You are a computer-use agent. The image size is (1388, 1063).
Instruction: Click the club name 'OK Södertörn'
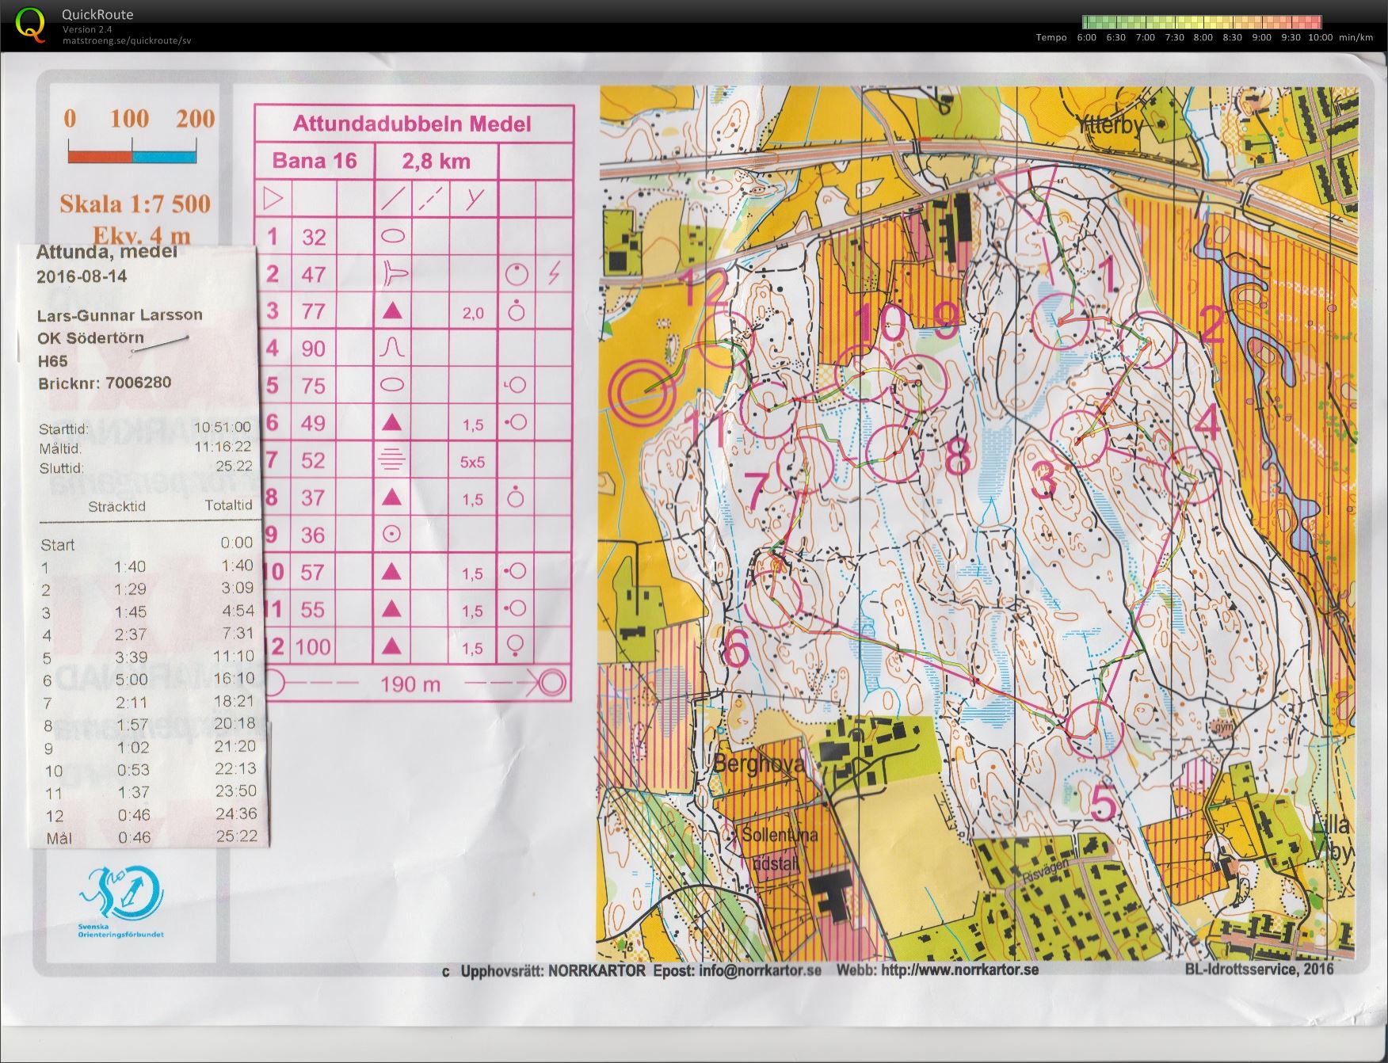[x=90, y=338]
